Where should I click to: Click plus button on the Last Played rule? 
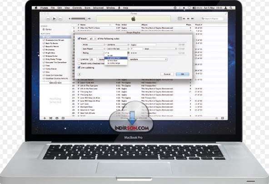(183, 49)
